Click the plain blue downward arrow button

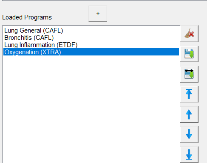tap(189, 135)
